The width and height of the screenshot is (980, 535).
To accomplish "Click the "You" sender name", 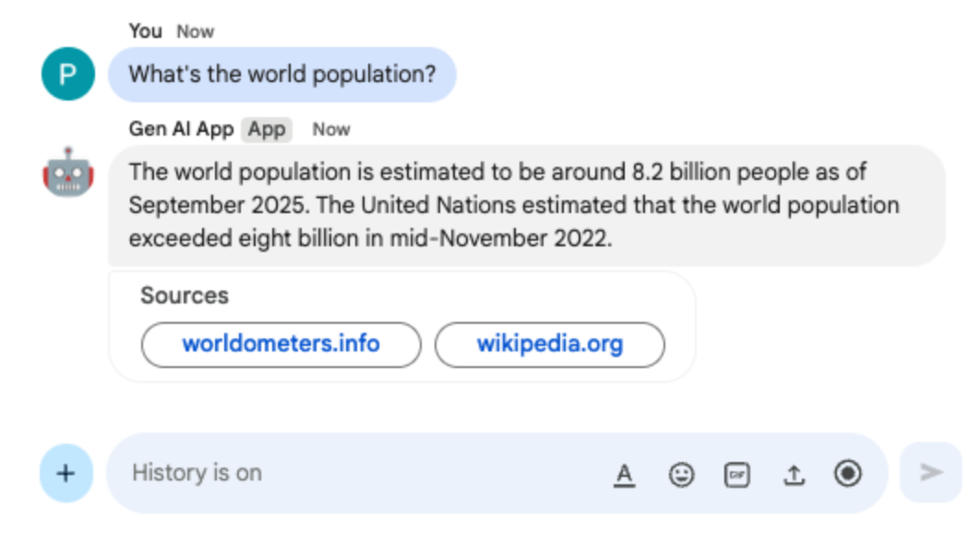I will coord(145,31).
